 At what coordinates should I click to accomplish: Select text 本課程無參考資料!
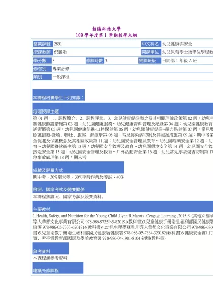pos(51,258)
